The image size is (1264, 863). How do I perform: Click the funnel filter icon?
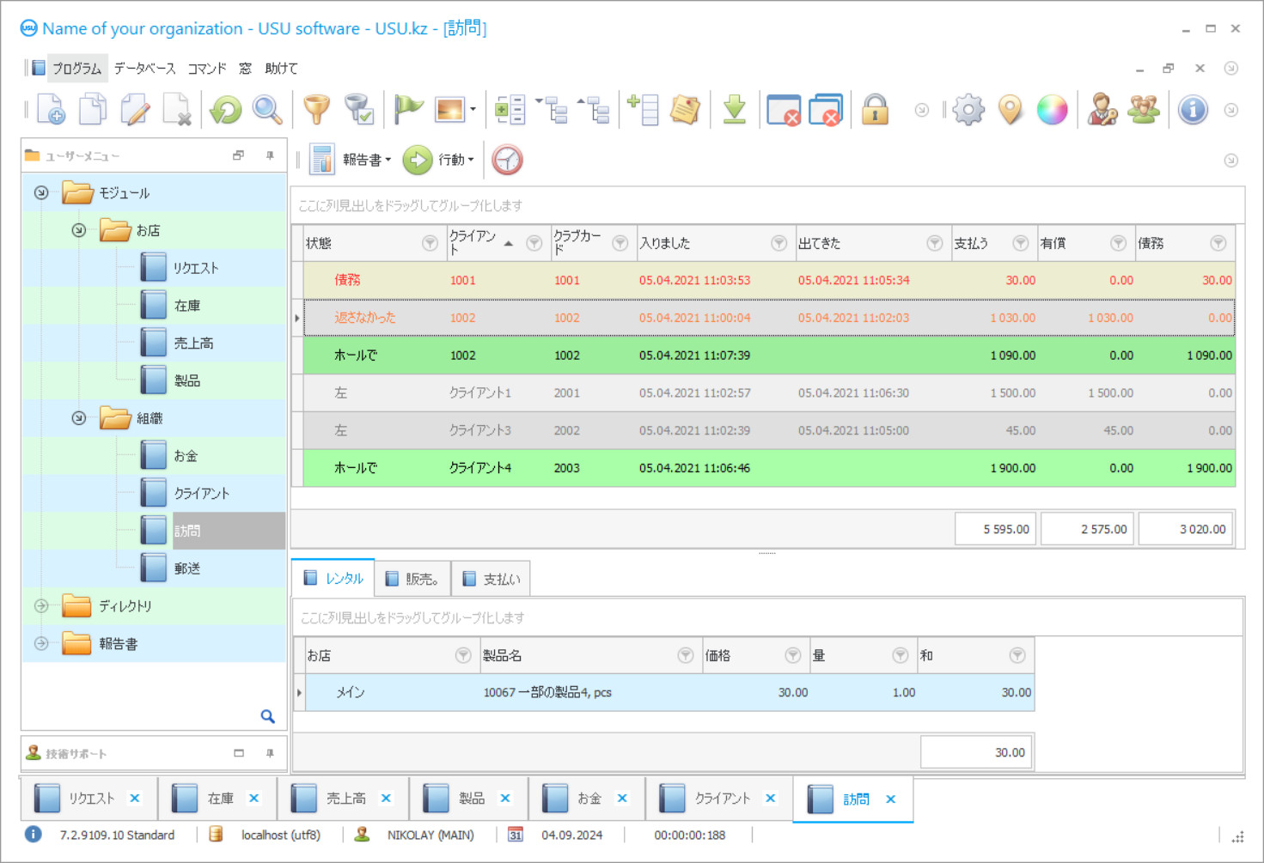coord(316,110)
